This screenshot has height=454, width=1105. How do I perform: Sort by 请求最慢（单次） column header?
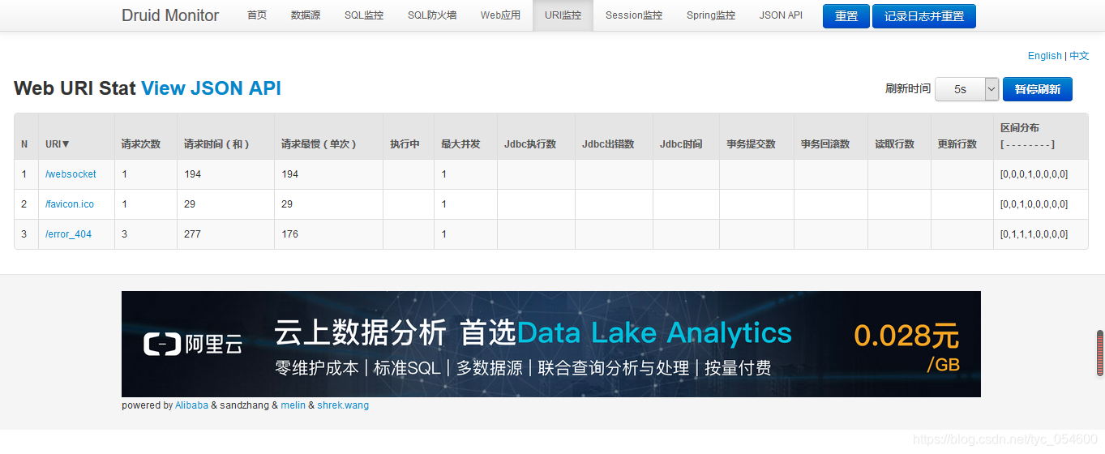pyautogui.click(x=319, y=144)
